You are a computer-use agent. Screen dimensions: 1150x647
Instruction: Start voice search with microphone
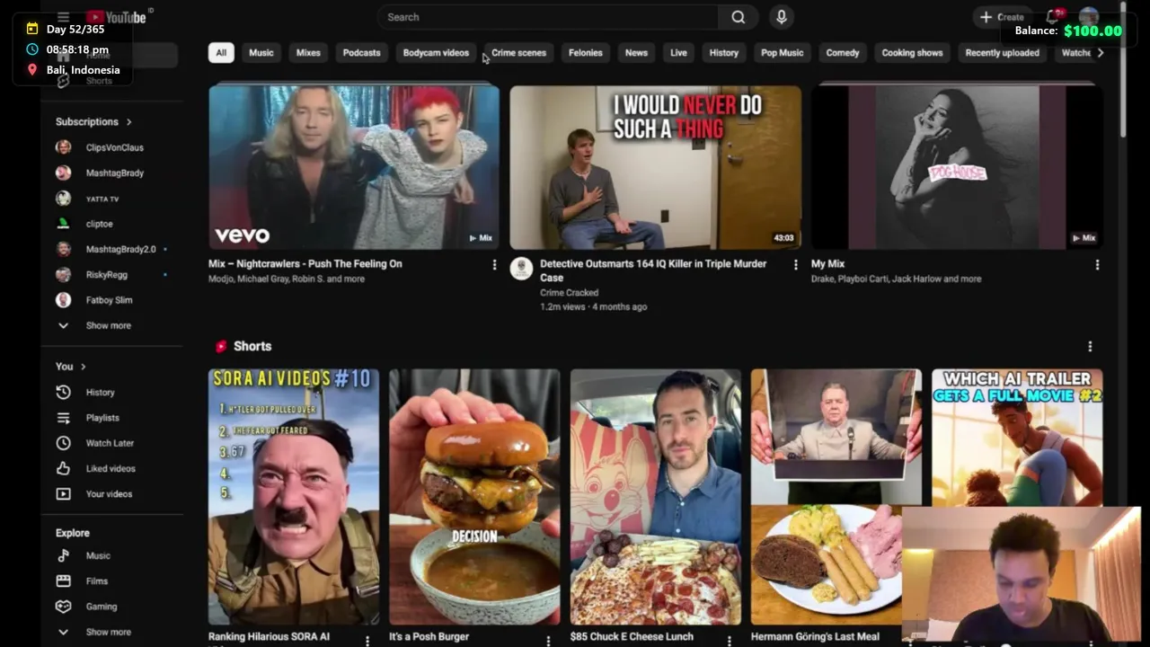(x=781, y=17)
